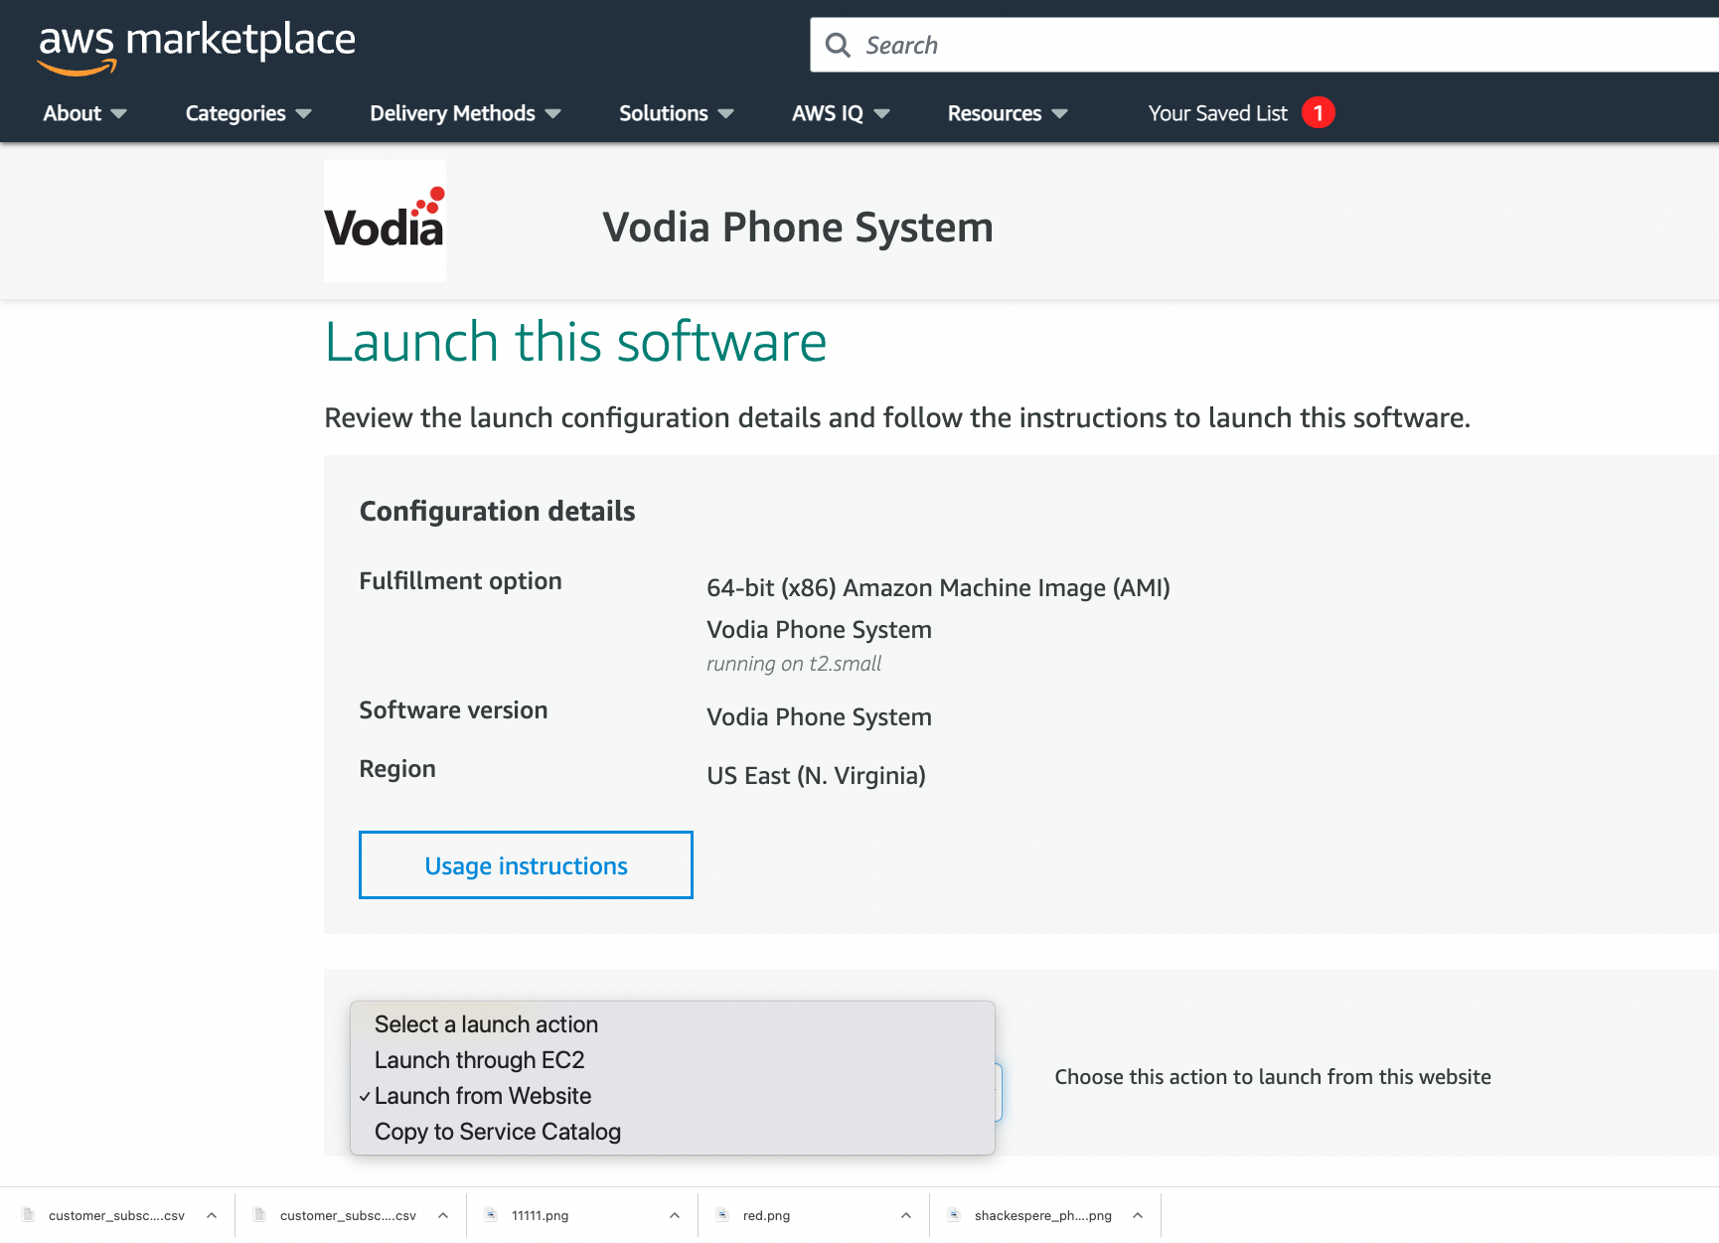This screenshot has height=1243, width=1719.
Task: Open the AWS IQ dropdown
Action: coord(840,113)
